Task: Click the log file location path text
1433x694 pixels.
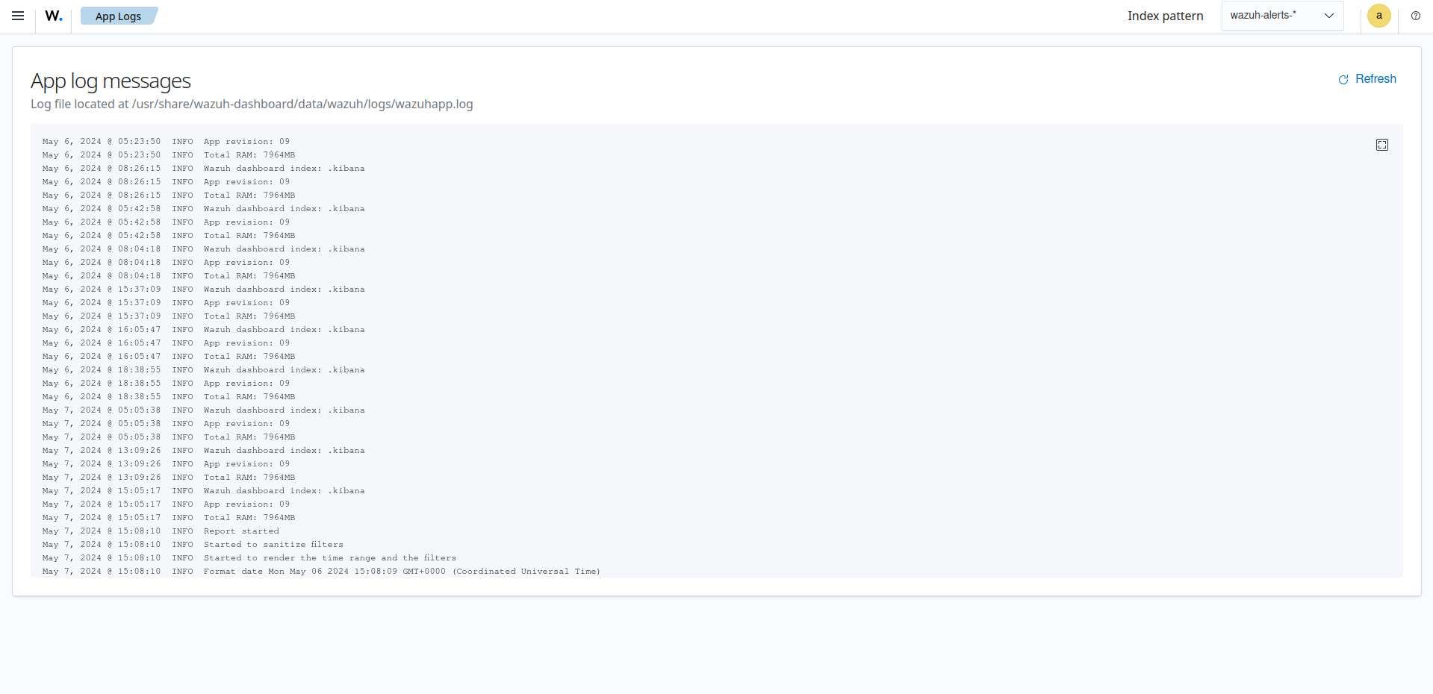Action: click(x=252, y=104)
